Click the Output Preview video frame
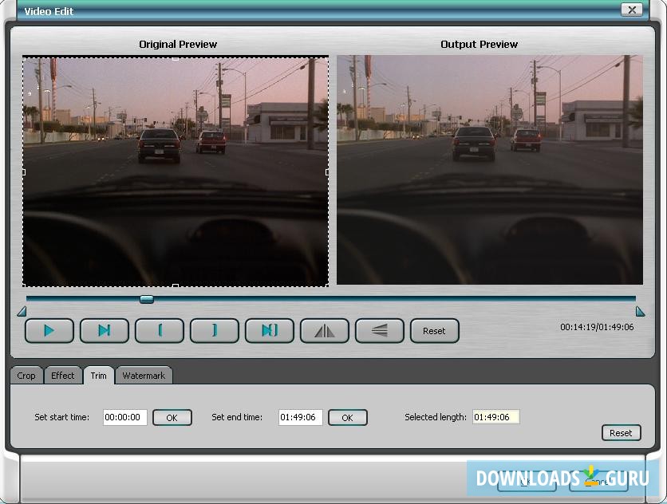Screen dimensions: 667x504 click(x=490, y=170)
